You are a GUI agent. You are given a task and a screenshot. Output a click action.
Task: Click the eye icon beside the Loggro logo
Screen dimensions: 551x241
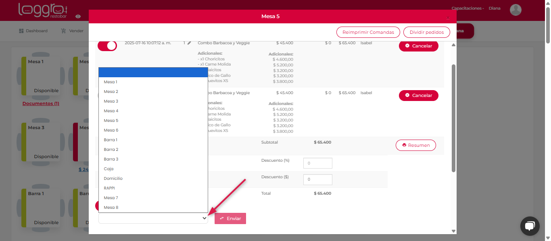78,16
